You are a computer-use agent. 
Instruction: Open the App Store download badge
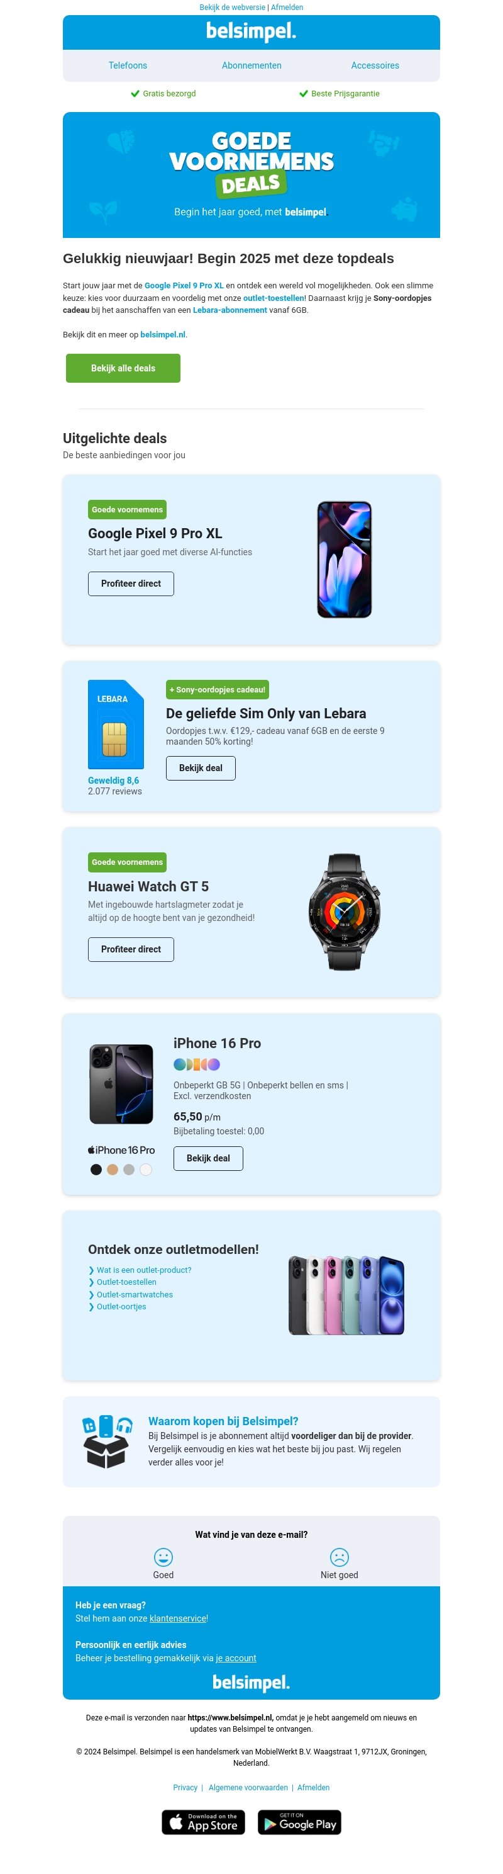click(203, 1822)
